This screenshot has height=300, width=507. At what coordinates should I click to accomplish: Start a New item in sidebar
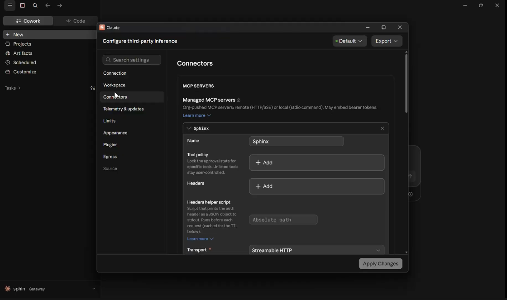pos(50,34)
